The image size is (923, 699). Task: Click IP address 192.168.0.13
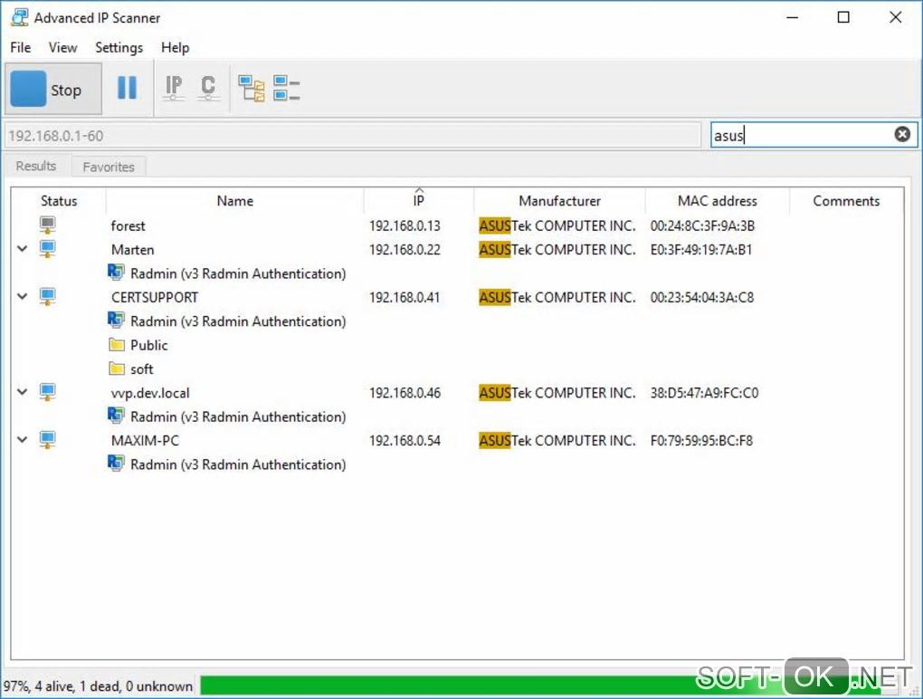(x=404, y=226)
